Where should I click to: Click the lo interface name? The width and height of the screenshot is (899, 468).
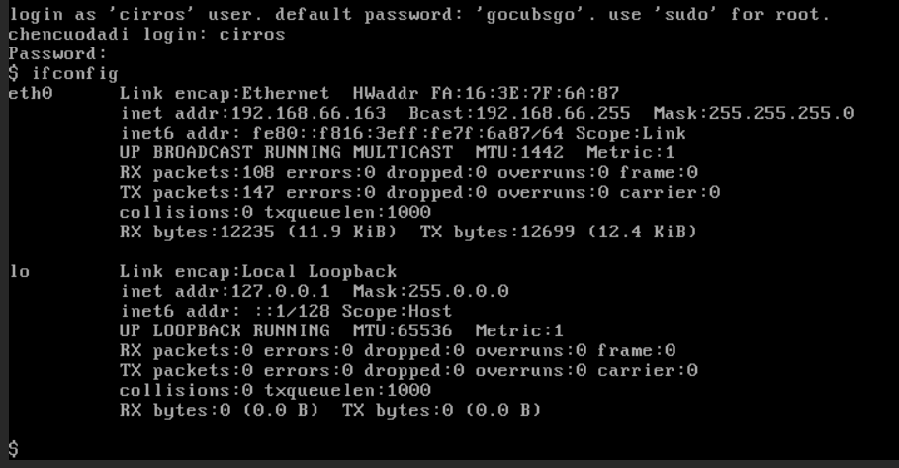(20, 271)
